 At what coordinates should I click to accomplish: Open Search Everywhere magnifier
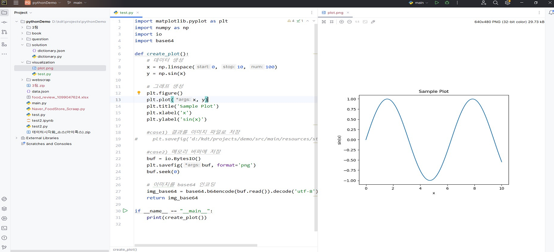496,3
